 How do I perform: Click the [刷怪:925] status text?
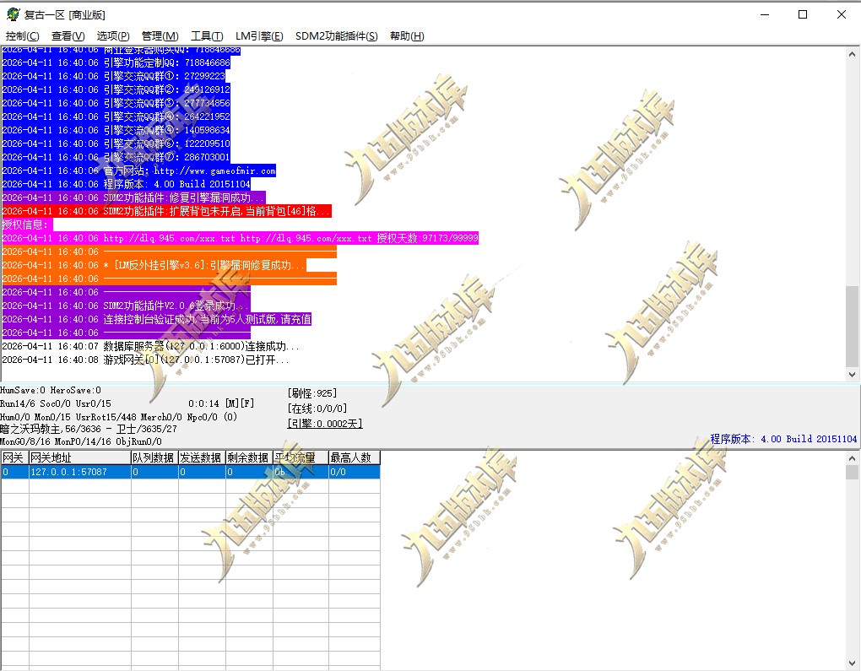311,393
